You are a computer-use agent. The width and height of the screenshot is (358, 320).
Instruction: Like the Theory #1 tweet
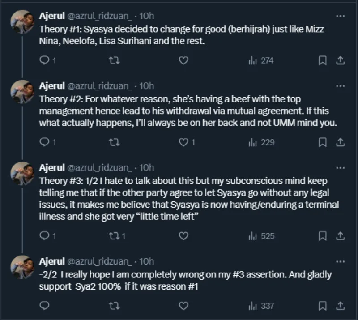(183, 60)
